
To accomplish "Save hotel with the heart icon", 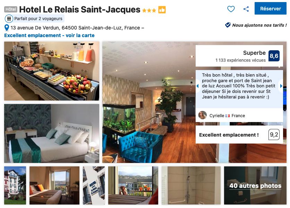I will (x=231, y=9).
